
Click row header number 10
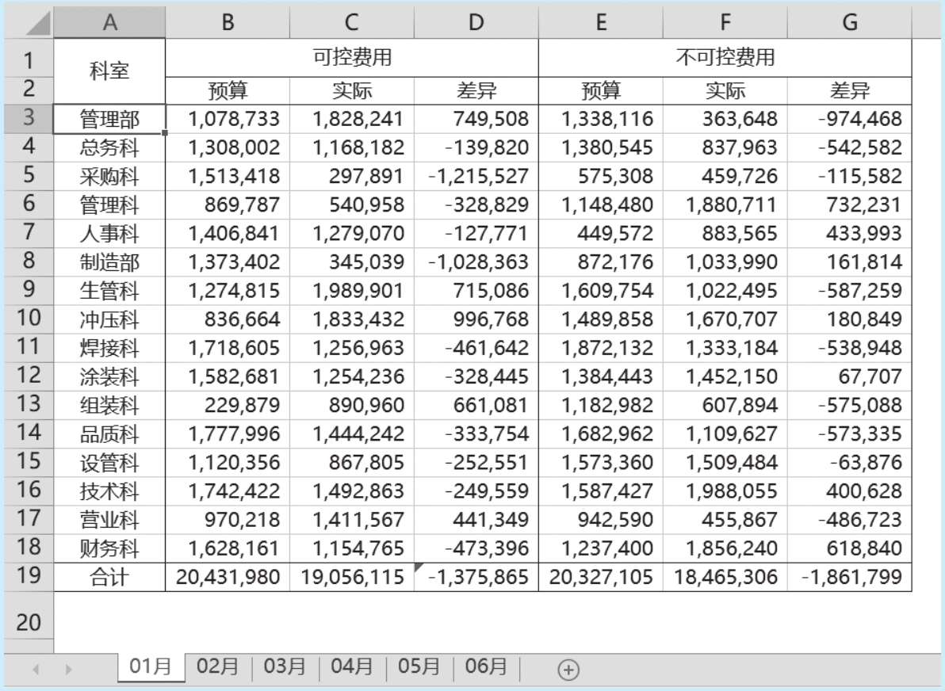27,319
